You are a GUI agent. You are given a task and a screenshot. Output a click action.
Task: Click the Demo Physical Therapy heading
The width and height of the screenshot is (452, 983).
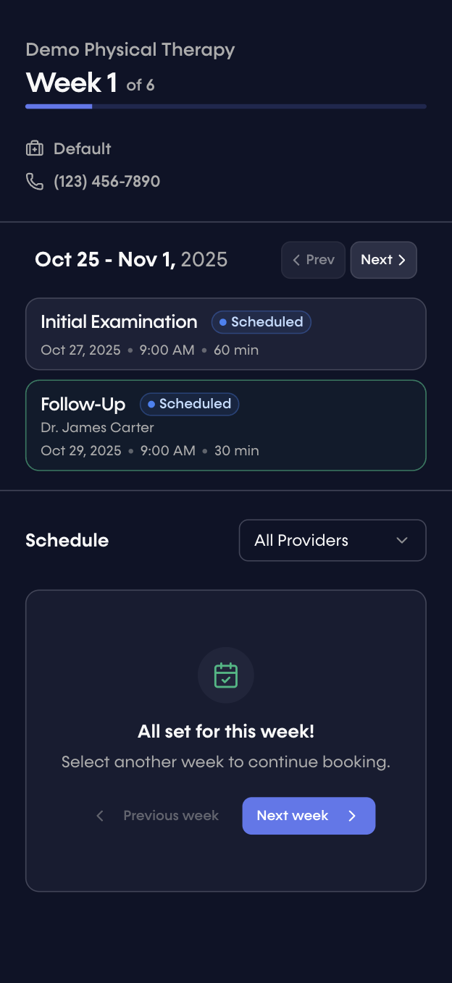[130, 49]
